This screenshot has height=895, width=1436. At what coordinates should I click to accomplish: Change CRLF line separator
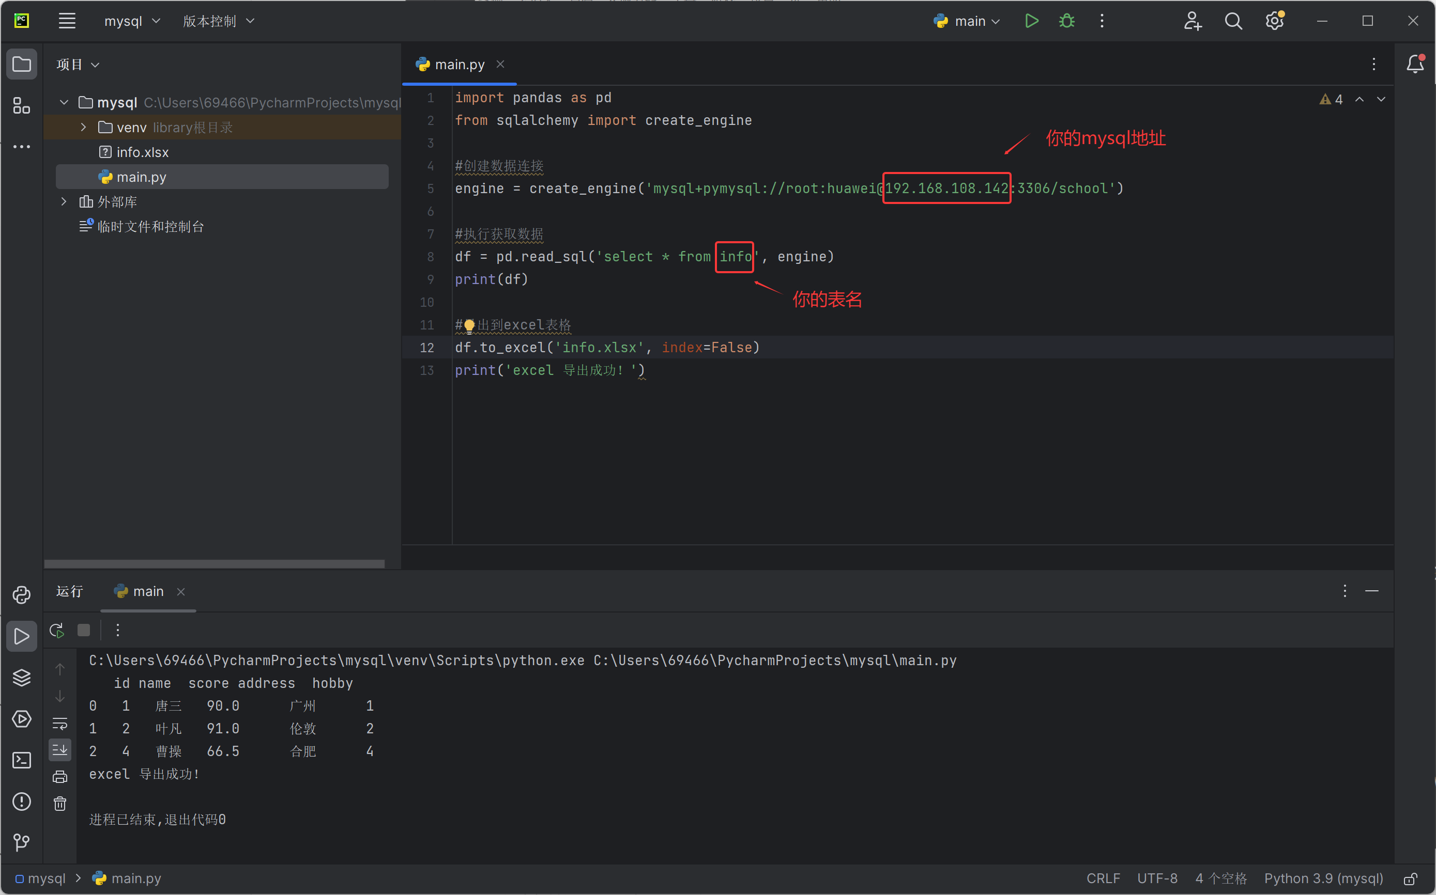1103,878
